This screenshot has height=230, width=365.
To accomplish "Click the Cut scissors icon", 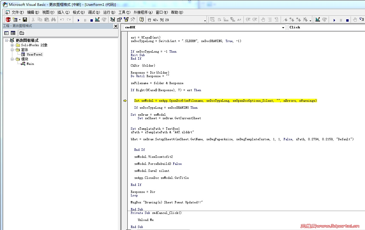I will 33,20.
